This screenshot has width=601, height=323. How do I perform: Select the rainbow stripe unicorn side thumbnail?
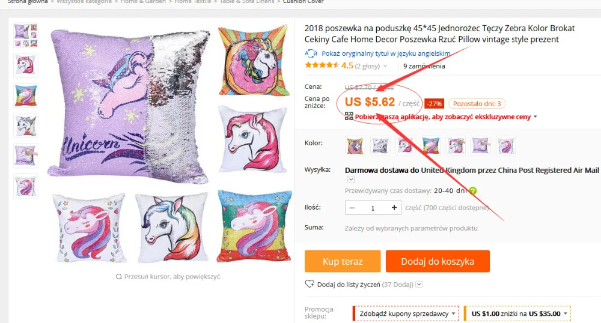(26, 95)
